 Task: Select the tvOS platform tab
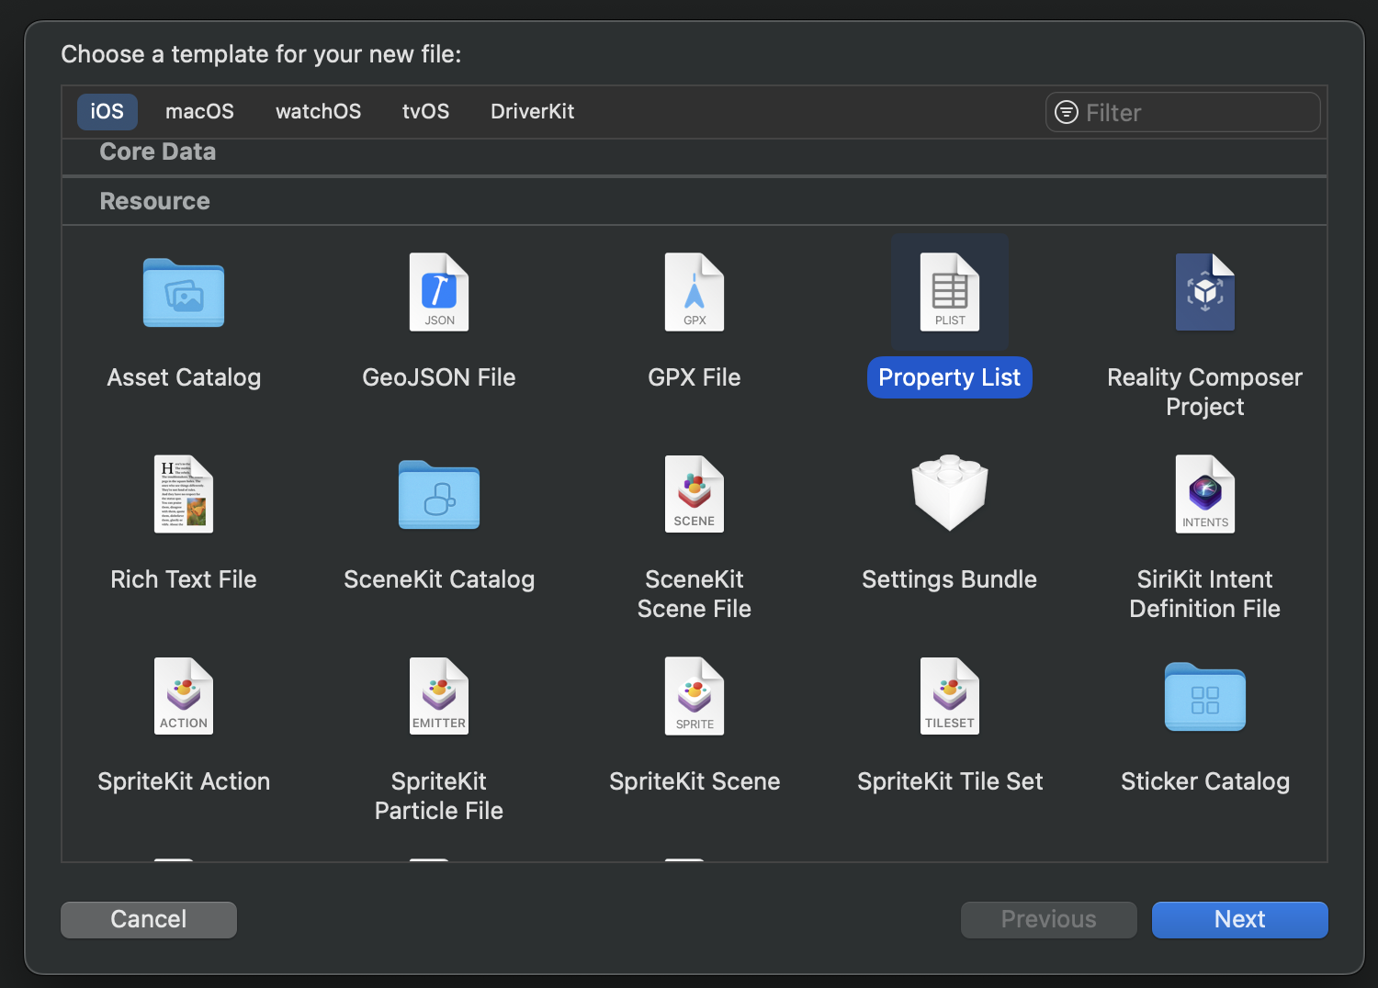(x=425, y=111)
